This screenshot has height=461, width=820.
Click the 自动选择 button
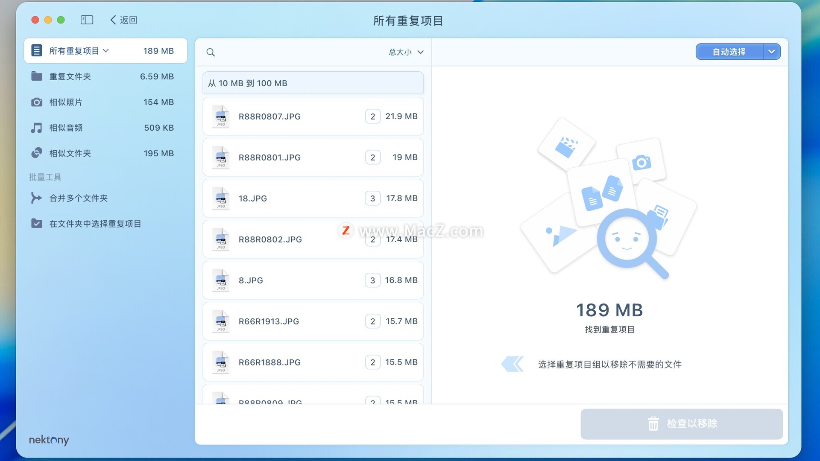pyautogui.click(x=729, y=52)
